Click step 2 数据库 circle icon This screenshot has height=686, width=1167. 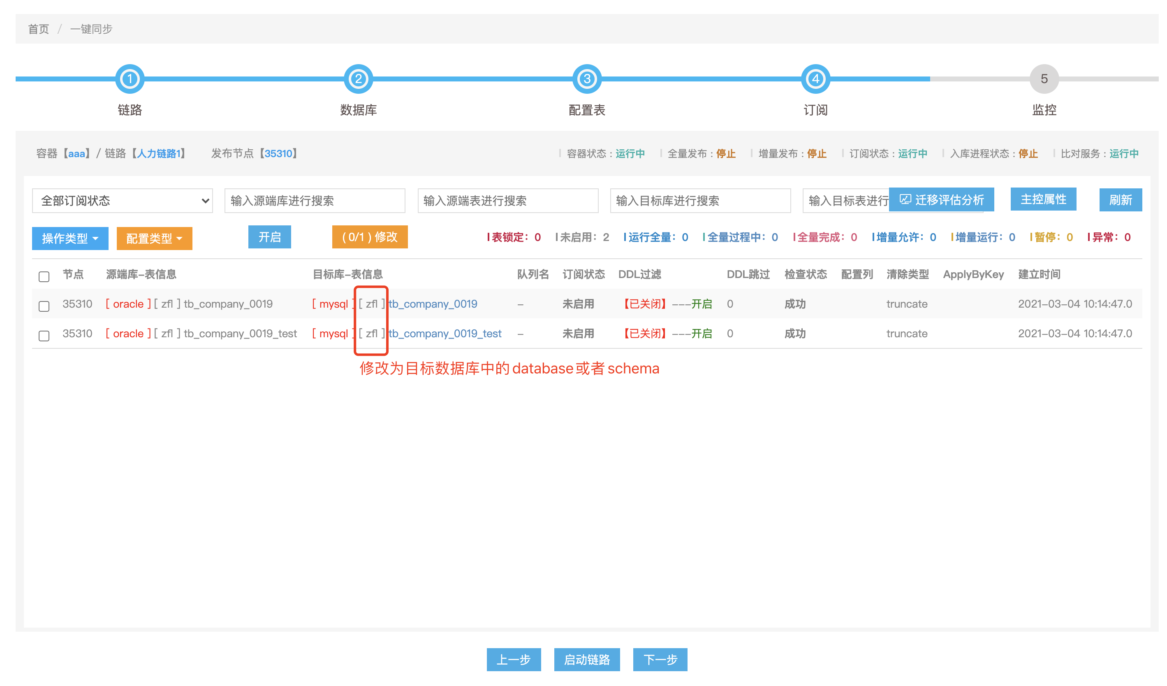pyautogui.click(x=359, y=79)
